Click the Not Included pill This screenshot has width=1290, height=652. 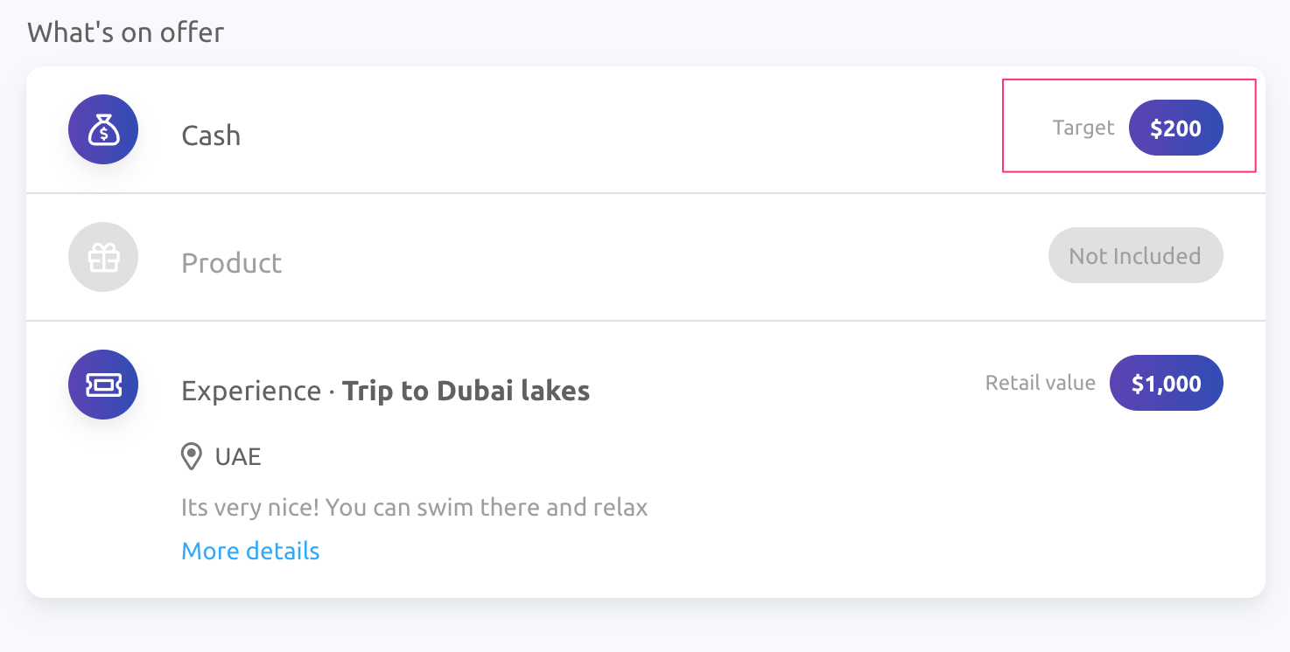[x=1135, y=255]
